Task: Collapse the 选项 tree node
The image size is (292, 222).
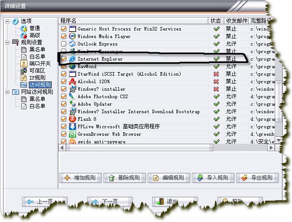Action: (7, 21)
